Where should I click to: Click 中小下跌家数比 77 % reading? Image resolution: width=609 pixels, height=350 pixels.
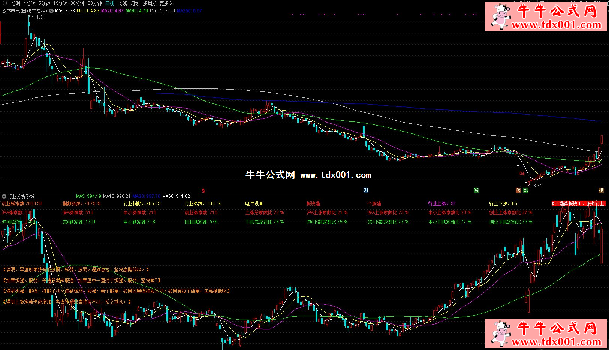click(450, 222)
